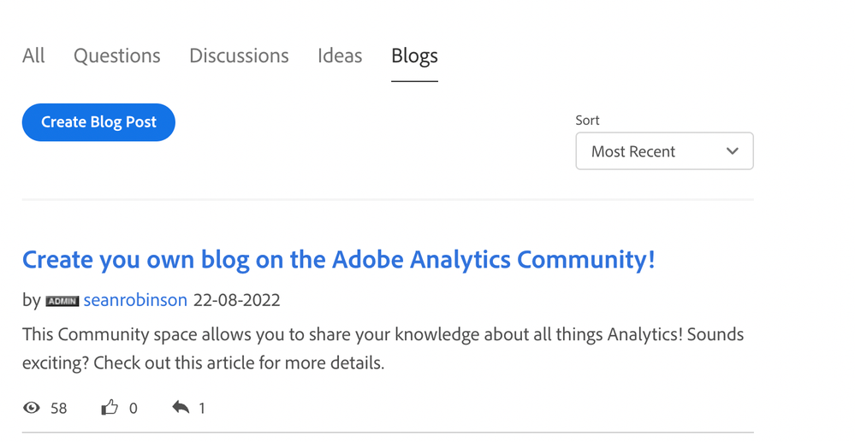The image size is (855, 442).
Task: Click the ADMIN badge beside the author
Action: point(62,301)
